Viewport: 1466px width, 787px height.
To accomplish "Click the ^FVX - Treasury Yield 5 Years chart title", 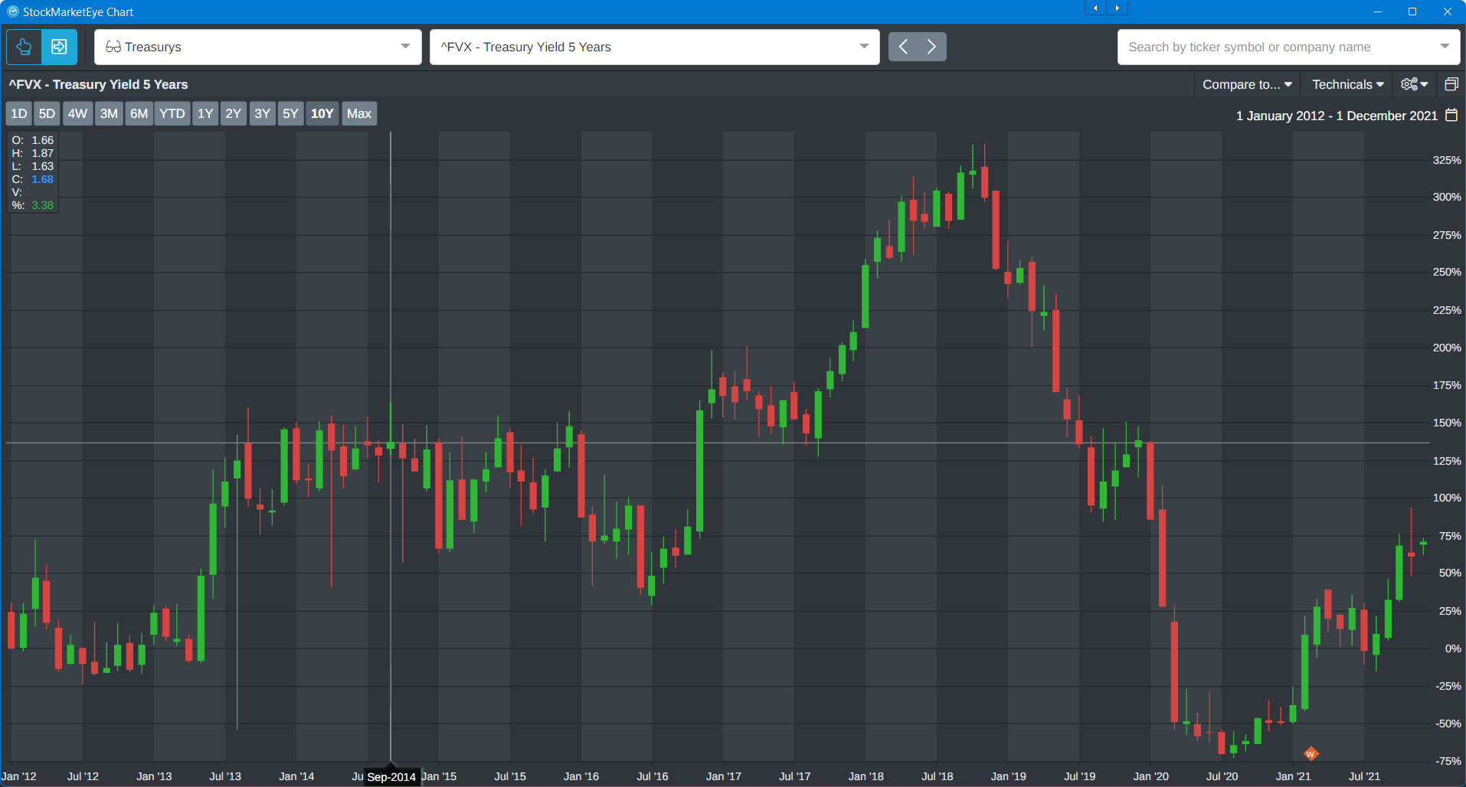I will click(98, 84).
